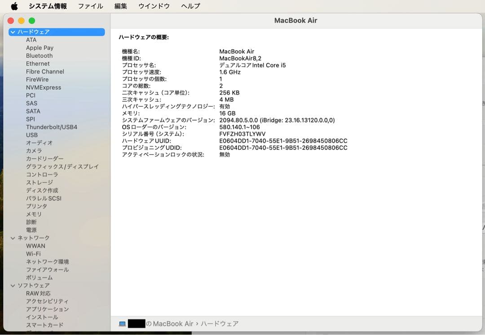The width and height of the screenshot is (485, 335).
Task: Select ファイアウォール under ネットワーク
Action: tap(47, 270)
